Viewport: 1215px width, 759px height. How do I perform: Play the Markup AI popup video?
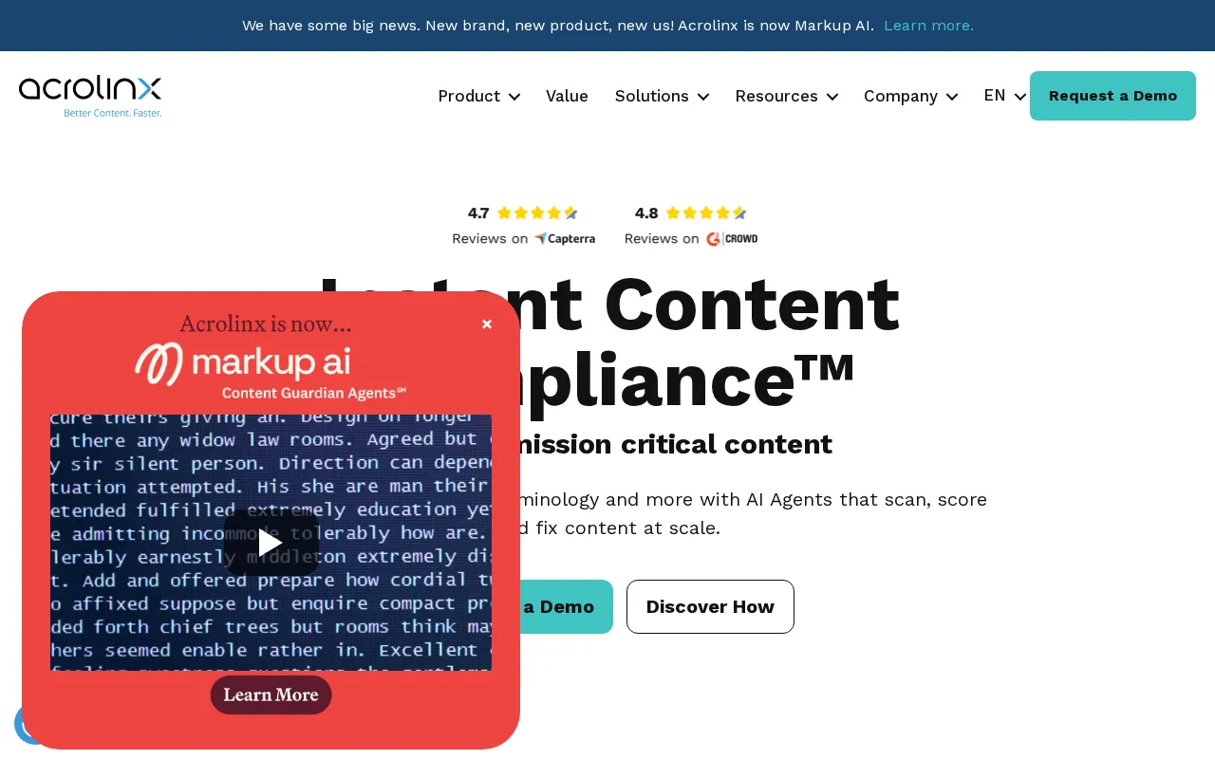tap(271, 543)
